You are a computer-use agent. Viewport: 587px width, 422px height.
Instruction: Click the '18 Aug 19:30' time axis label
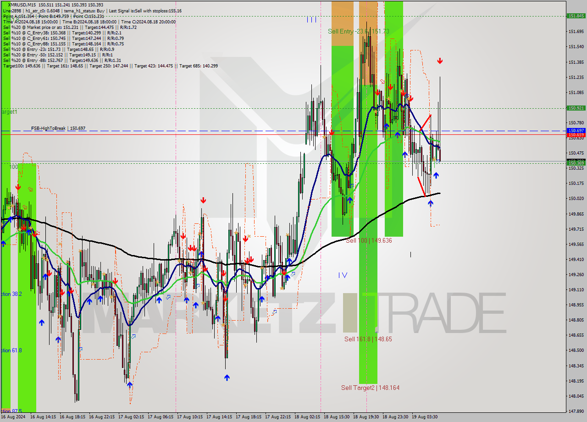click(x=366, y=417)
